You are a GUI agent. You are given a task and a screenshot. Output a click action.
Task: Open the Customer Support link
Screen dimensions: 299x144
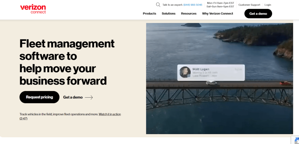[249, 5]
